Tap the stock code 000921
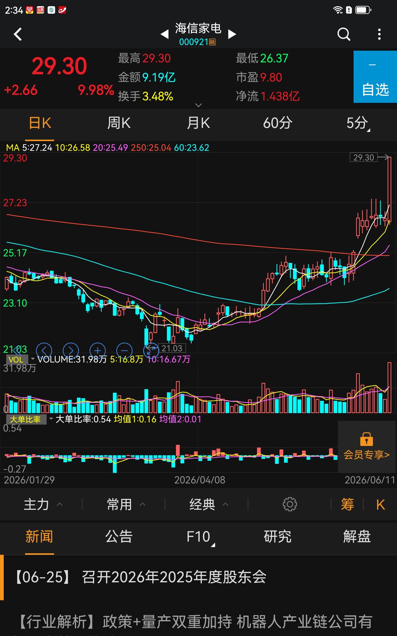This screenshot has height=636, width=397. [x=194, y=42]
